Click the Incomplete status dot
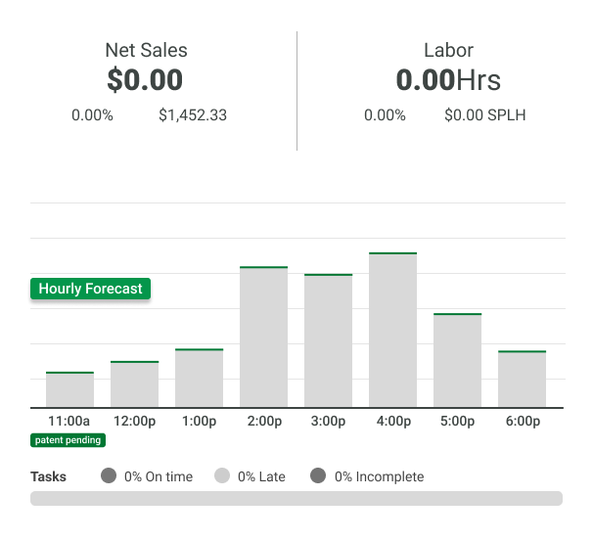This screenshot has height=541, width=593. coord(318,476)
